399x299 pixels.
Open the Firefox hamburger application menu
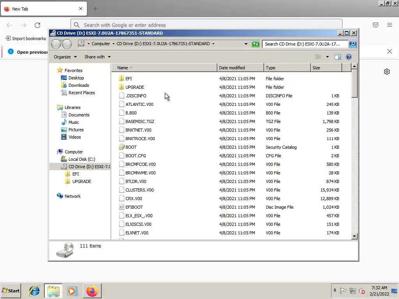[390, 25]
